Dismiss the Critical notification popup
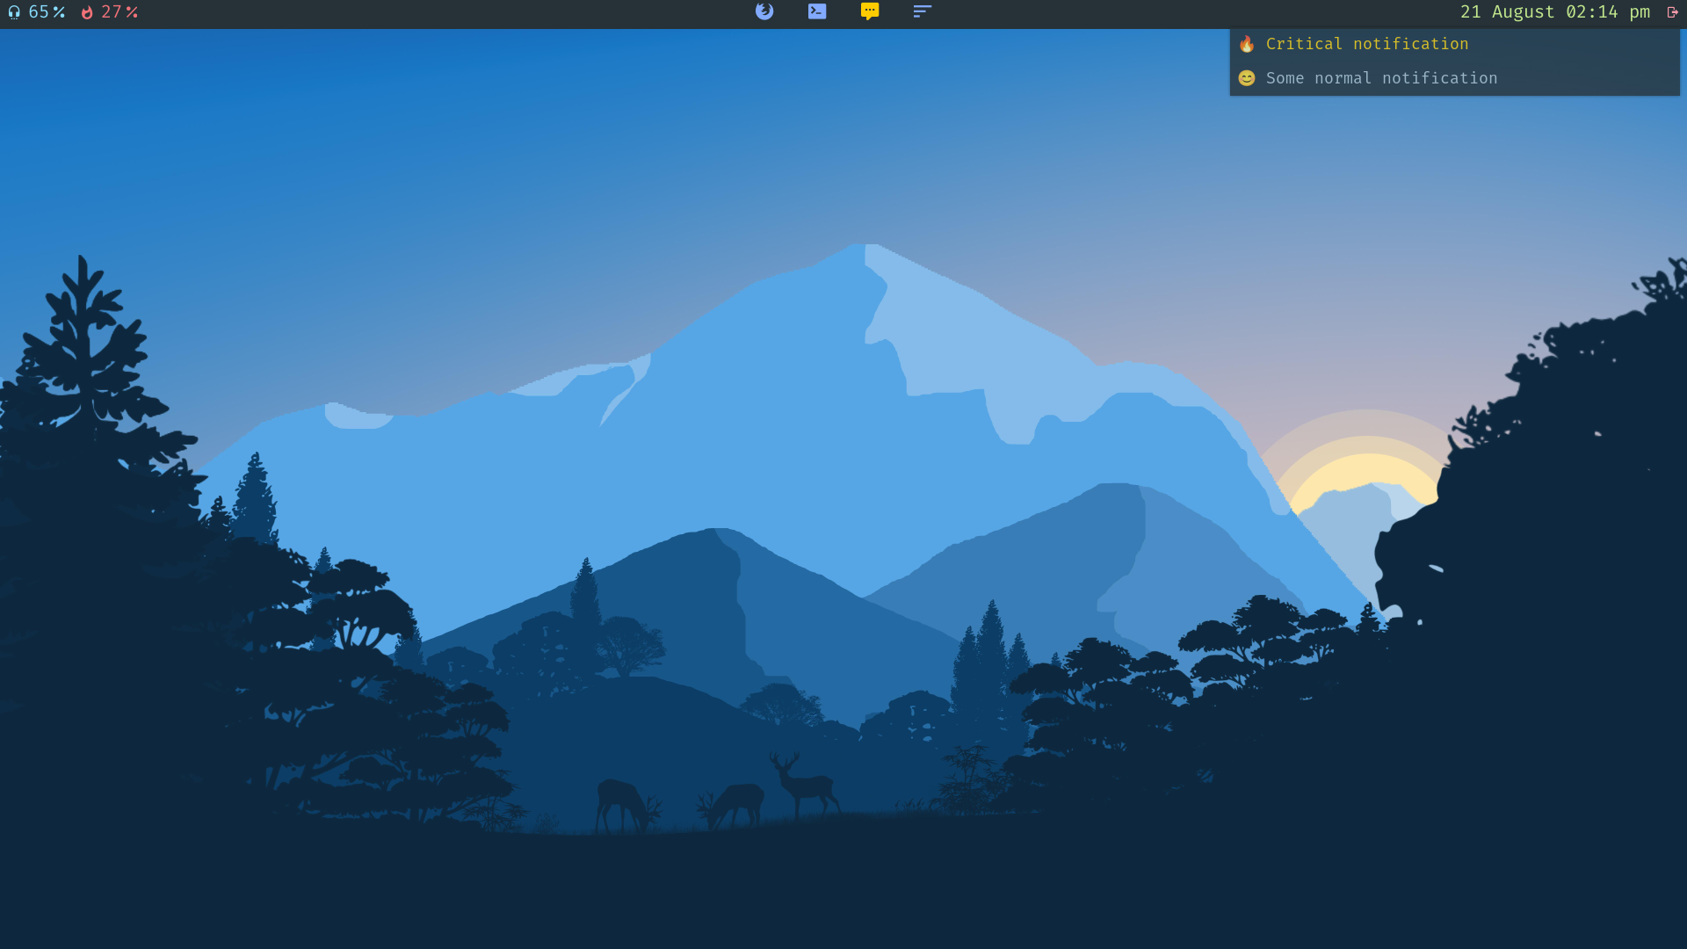The image size is (1687, 949). click(x=1366, y=44)
